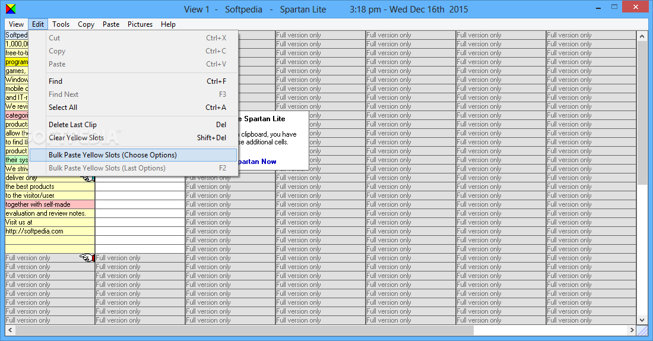Click the Spartan Lite popup heading
This screenshot has width=653, height=341.
[x=262, y=119]
